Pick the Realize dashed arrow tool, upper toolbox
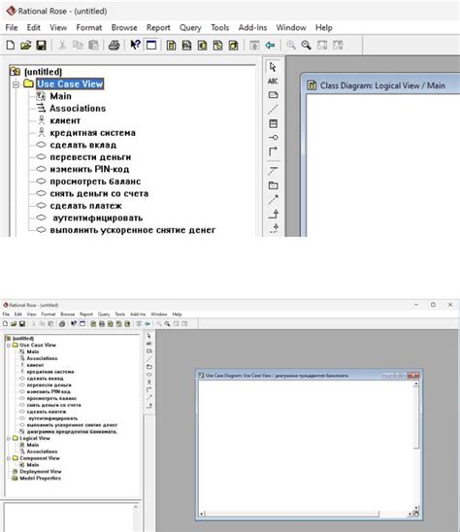This screenshot has width=460, height=532. tap(274, 228)
